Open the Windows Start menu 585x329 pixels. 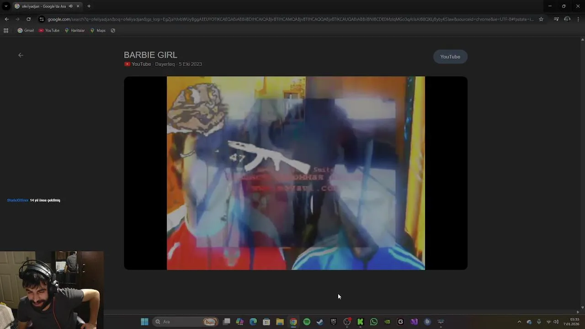(144, 322)
